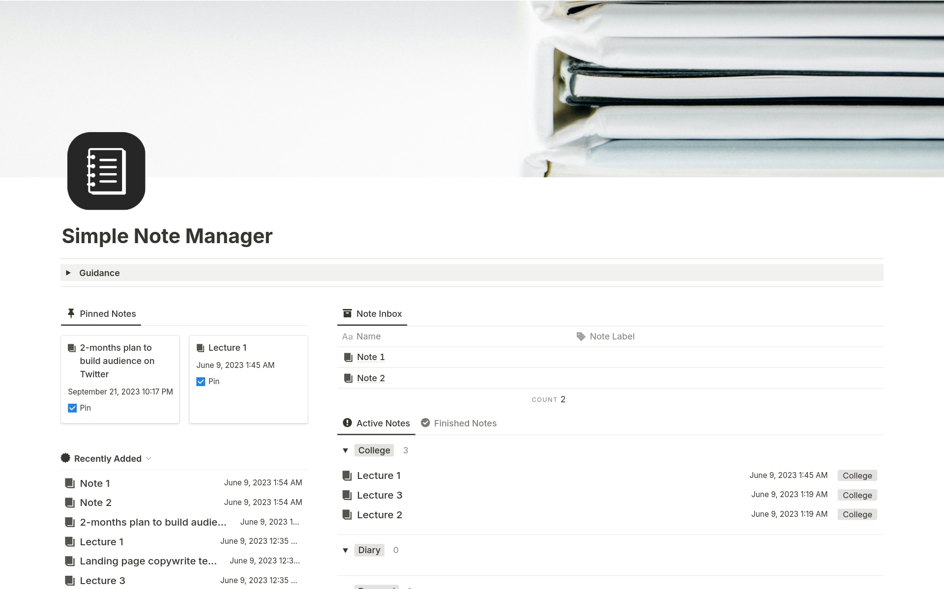Viewport: 944px width, 589px height.
Task: Open the Recently Added dropdown filter
Action: tap(151, 458)
